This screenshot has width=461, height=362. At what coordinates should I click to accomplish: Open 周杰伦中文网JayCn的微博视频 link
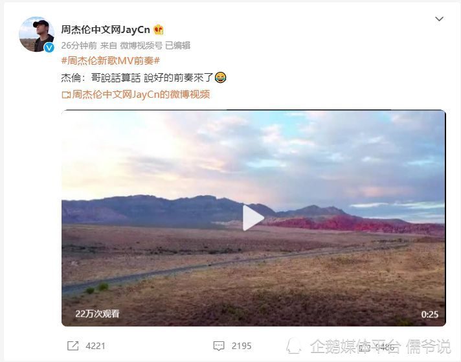click(x=141, y=95)
